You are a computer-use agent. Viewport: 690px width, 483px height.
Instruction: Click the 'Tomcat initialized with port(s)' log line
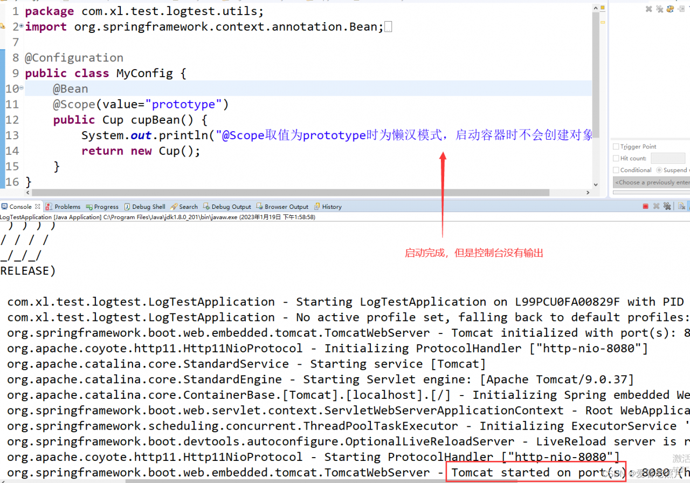[348, 333]
